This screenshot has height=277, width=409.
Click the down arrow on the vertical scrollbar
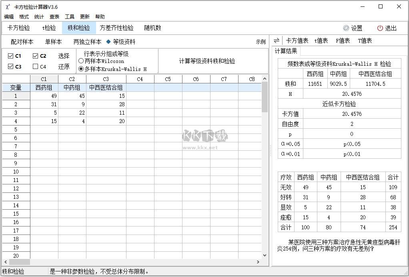tap(265, 255)
